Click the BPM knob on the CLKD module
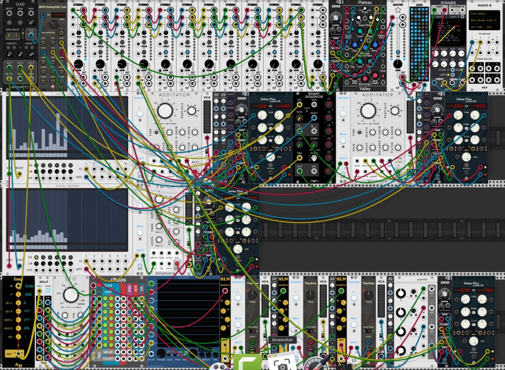 coord(31,22)
